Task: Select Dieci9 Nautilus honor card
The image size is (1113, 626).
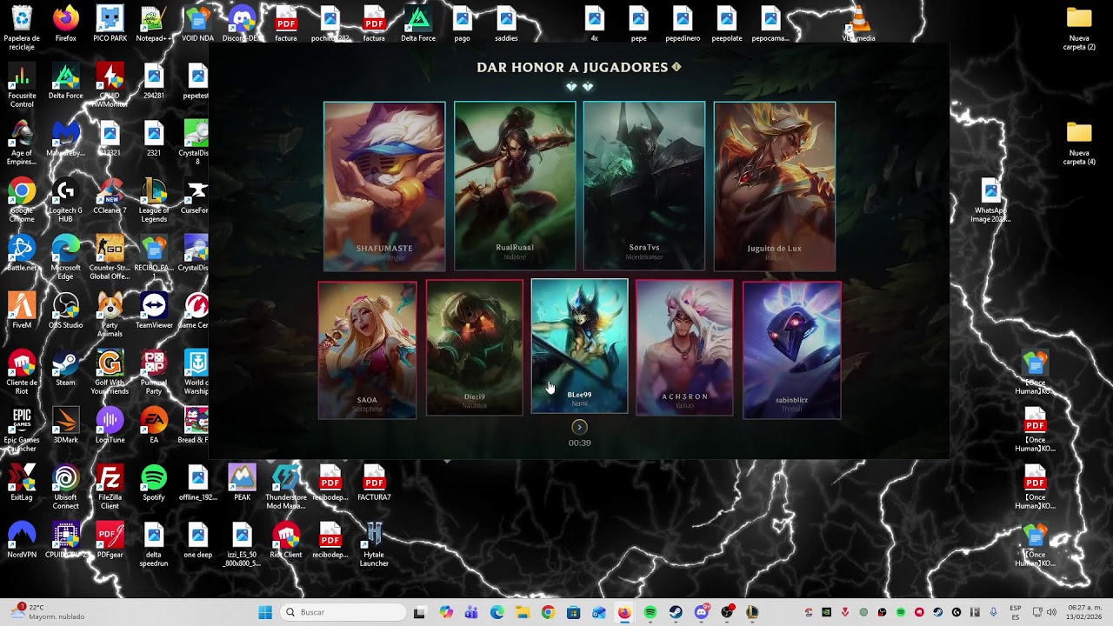Action: [x=475, y=348]
